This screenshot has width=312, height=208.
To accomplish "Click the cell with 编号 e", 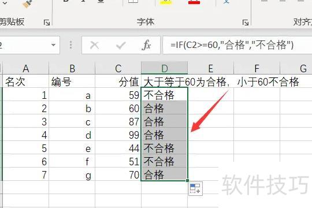I will 72,147.
